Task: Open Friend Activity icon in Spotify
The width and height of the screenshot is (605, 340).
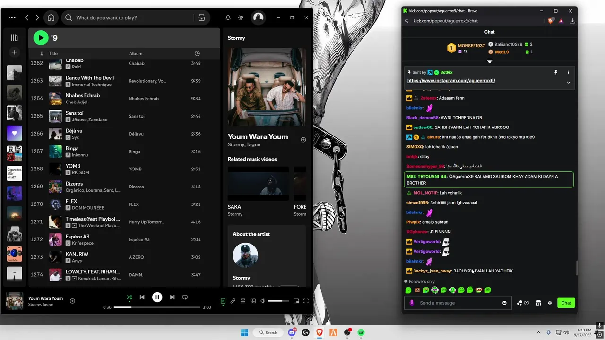Action: (x=241, y=17)
